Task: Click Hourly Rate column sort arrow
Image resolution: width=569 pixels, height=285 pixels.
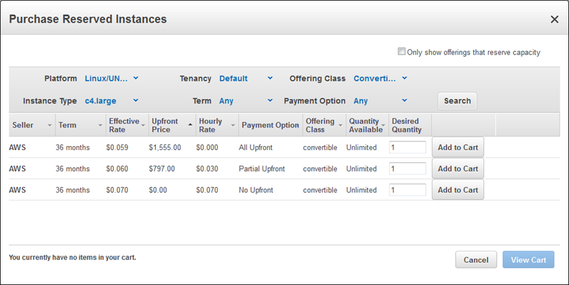Action: [x=233, y=125]
